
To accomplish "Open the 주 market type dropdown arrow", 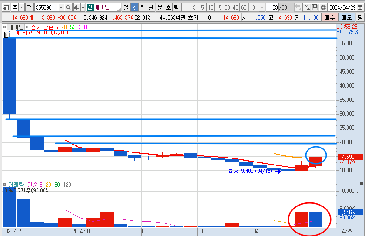I will pos(21,8).
